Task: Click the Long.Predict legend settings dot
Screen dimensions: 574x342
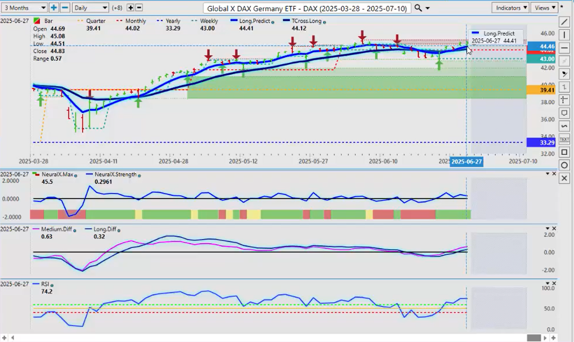Action: (273, 22)
